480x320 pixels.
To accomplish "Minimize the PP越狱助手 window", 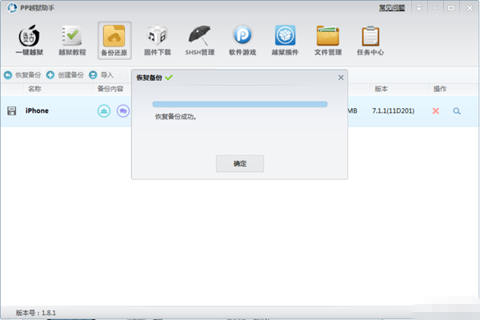I will (434, 8).
